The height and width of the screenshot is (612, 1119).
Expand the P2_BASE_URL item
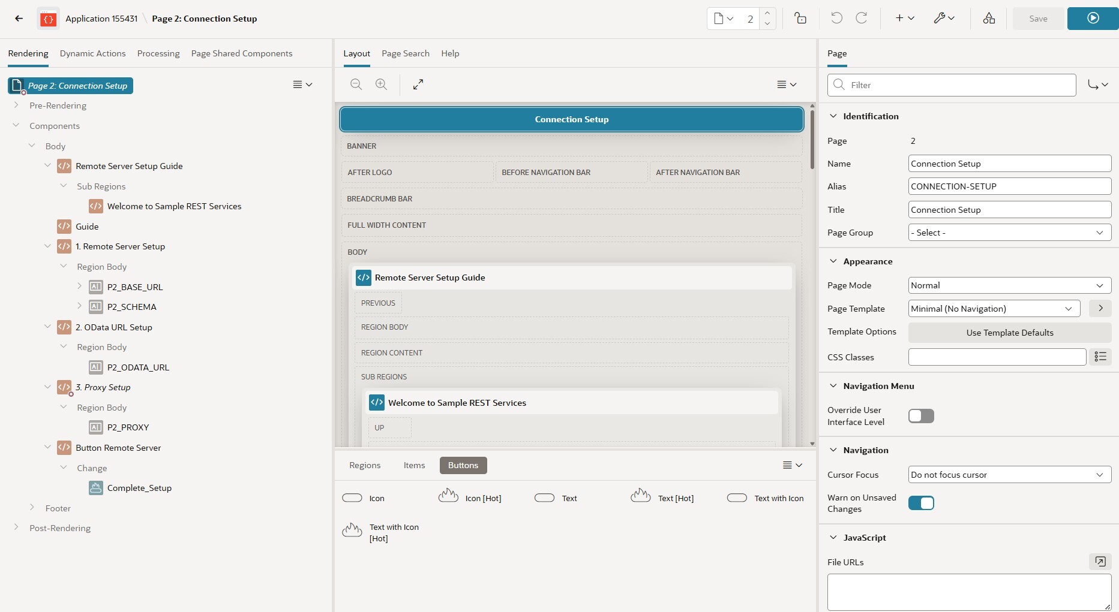click(79, 287)
